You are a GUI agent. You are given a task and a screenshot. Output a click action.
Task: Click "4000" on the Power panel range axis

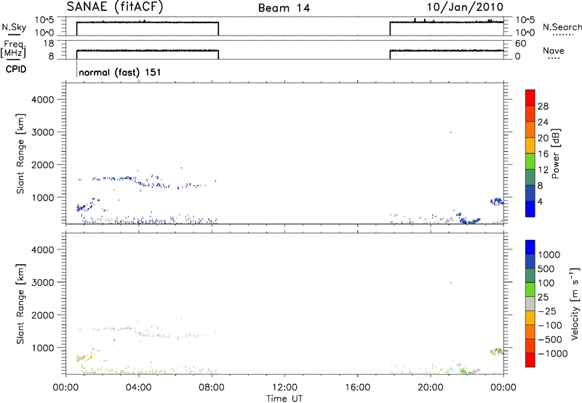(43, 100)
